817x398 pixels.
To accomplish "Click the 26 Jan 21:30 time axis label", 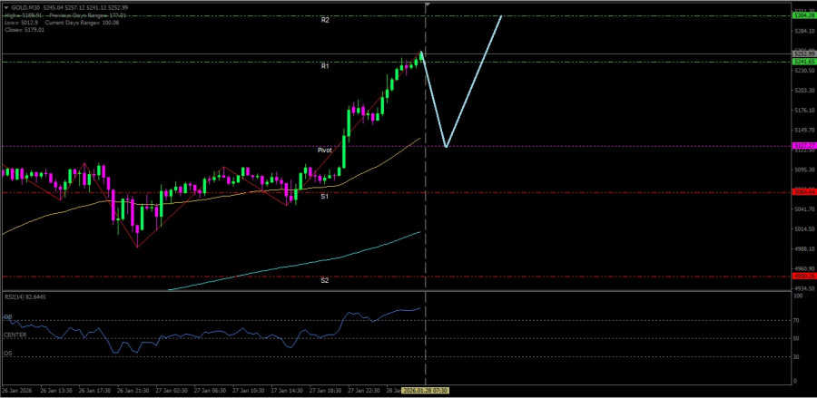I will tap(131, 390).
